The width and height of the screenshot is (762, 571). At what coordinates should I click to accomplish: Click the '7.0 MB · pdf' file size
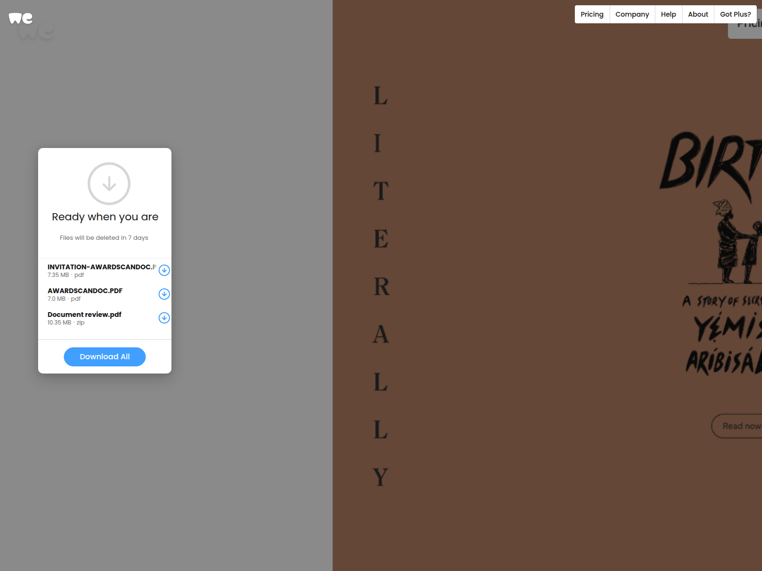[64, 299]
